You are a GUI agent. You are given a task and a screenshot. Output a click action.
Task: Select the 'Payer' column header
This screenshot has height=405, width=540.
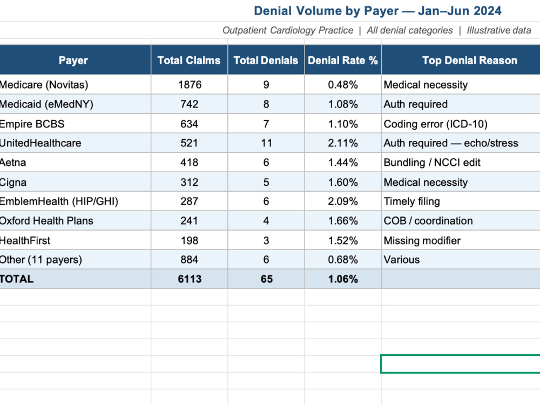[x=75, y=60]
